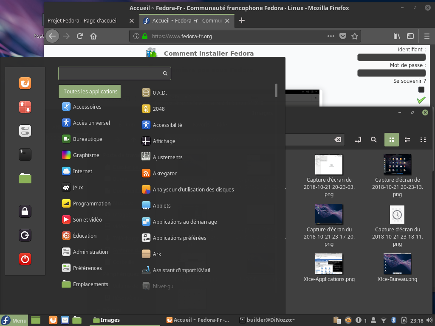Open the Jeux category

coord(72,187)
